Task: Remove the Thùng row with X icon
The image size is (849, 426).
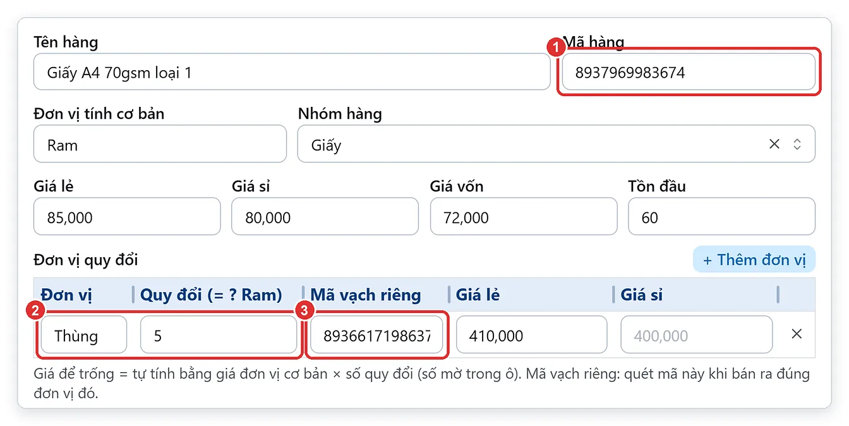Action: click(797, 334)
